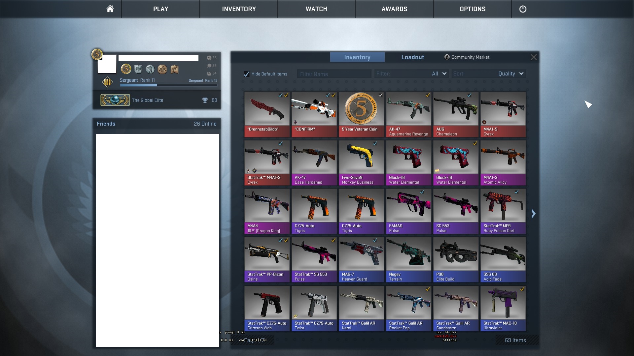Select StatTrak CZ75-Auto Crimson Web
Image resolution: width=634 pixels, height=356 pixels.
pos(267,309)
